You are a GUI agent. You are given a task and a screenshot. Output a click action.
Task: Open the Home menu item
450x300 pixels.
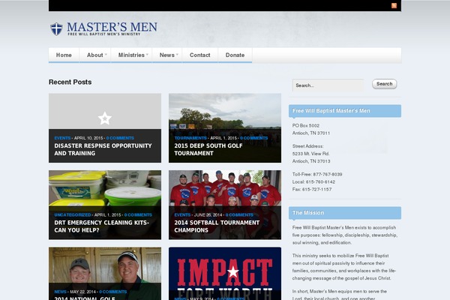(64, 55)
